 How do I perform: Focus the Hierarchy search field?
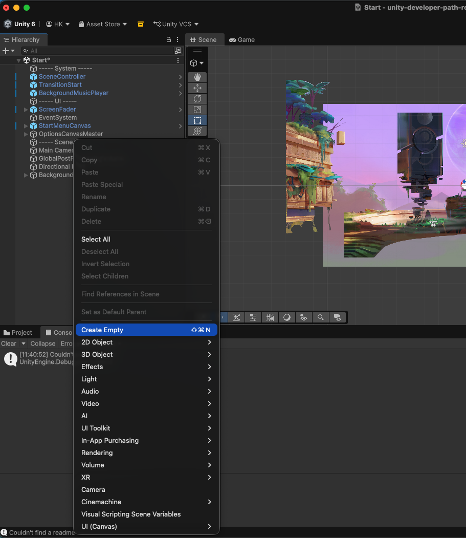[x=98, y=51]
